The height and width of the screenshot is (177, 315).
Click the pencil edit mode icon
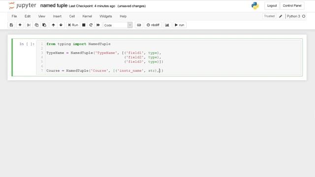[x=281, y=16]
